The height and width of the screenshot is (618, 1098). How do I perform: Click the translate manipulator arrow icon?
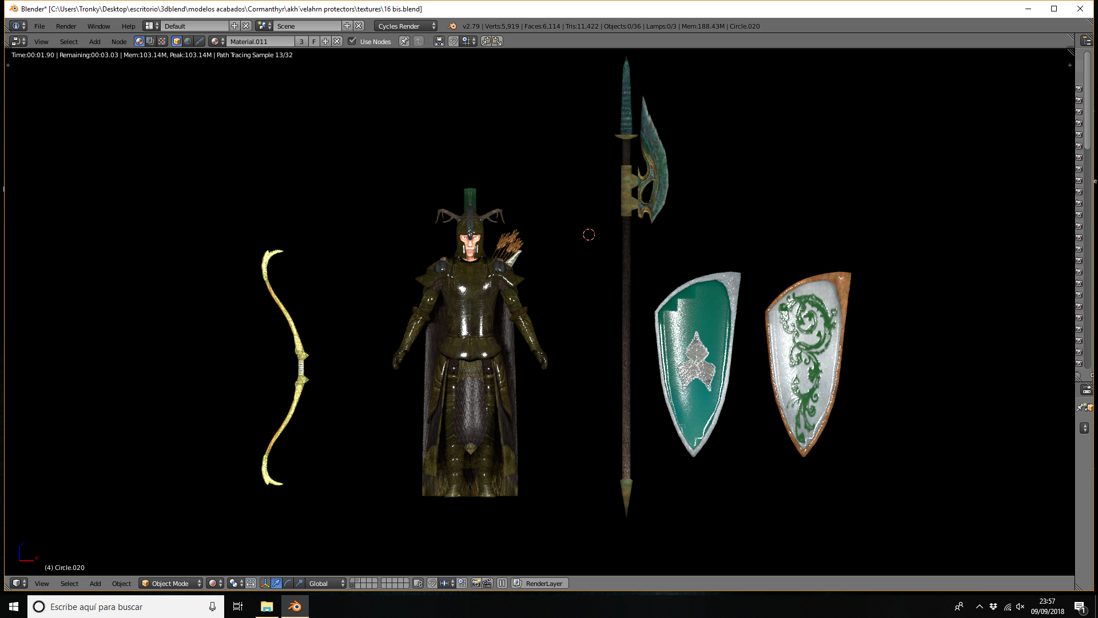(276, 583)
